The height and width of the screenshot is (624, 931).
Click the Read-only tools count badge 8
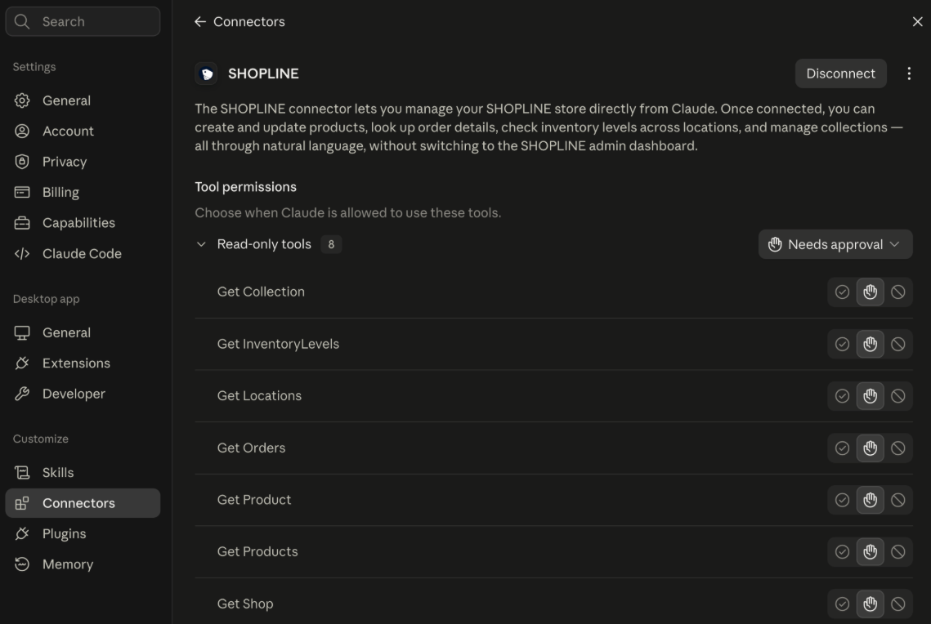[331, 244]
